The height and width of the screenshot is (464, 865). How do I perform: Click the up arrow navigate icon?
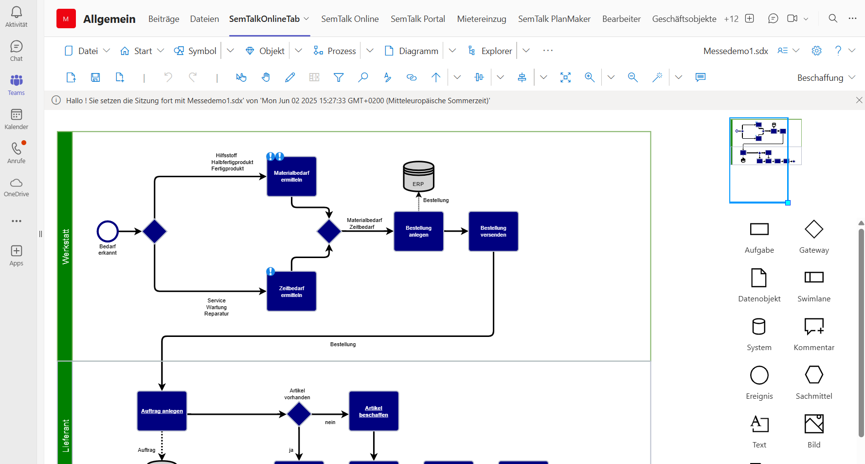pos(436,77)
